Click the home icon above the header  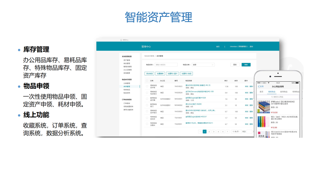click(x=121, y=40)
